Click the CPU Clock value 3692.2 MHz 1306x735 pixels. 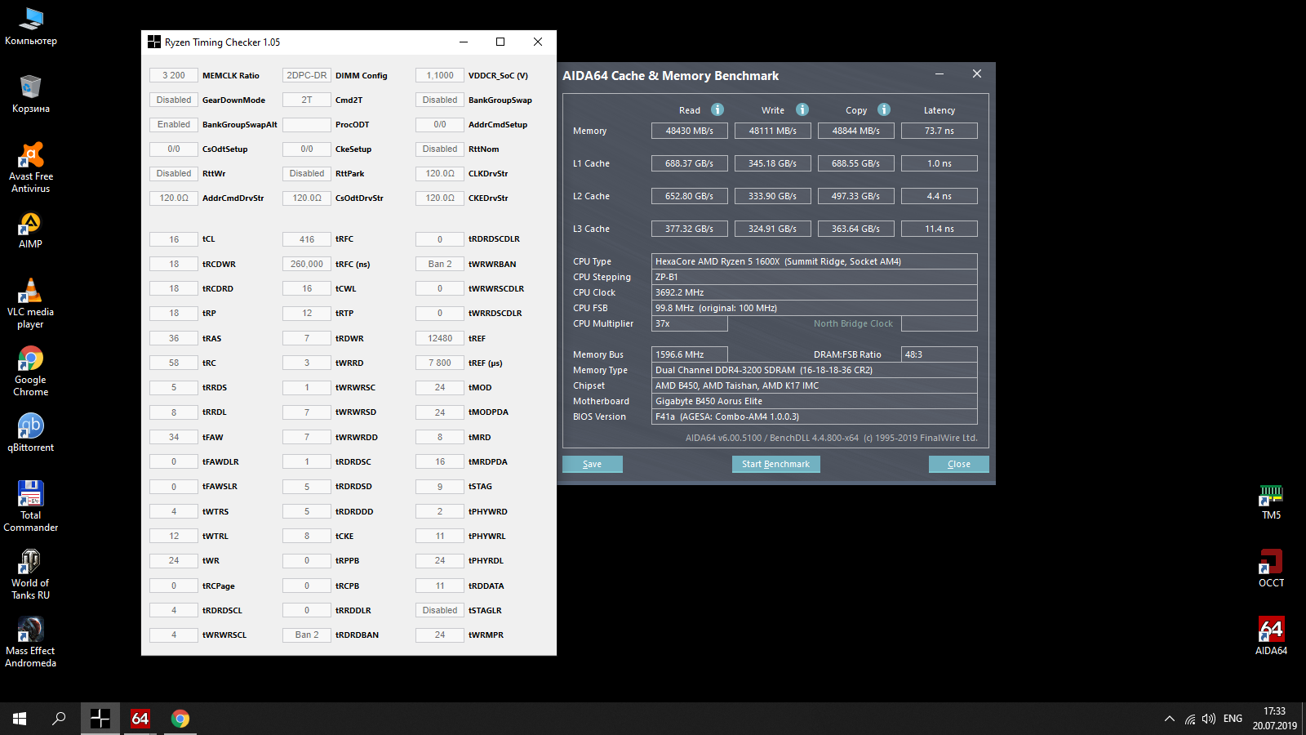(815, 292)
